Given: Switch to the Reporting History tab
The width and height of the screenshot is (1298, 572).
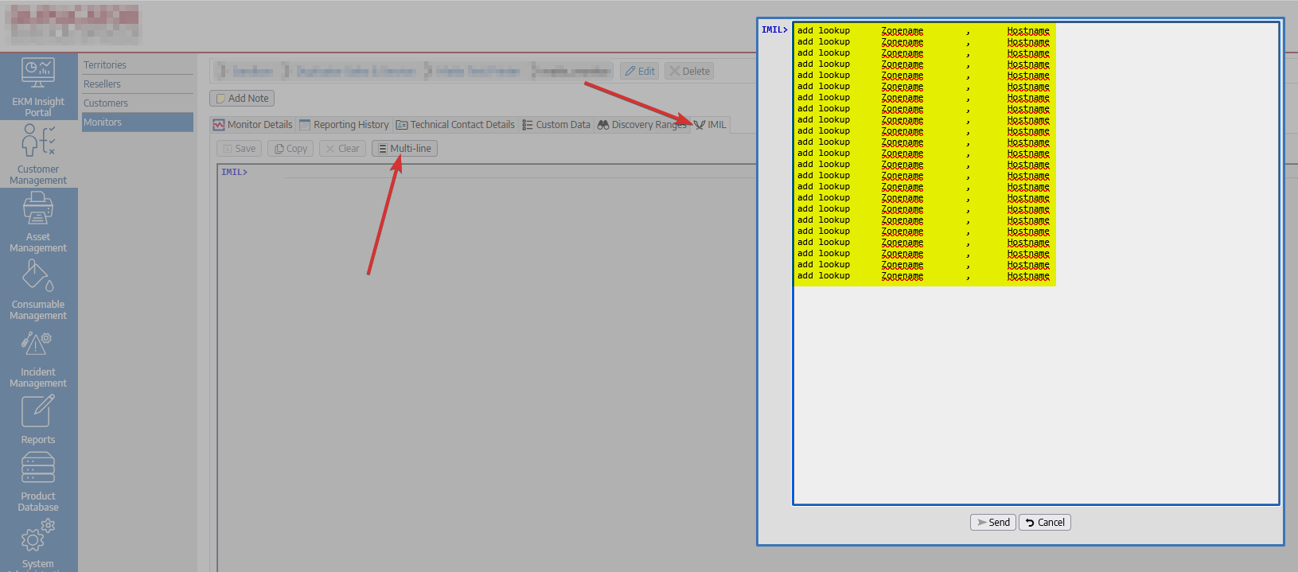Looking at the screenshot, I should click(345, 125).
